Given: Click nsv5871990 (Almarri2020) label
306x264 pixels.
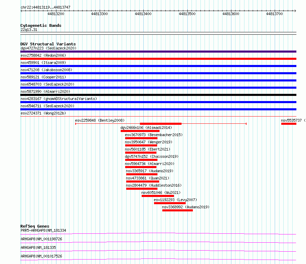Looking at the screenshot, I should [45, 91].
